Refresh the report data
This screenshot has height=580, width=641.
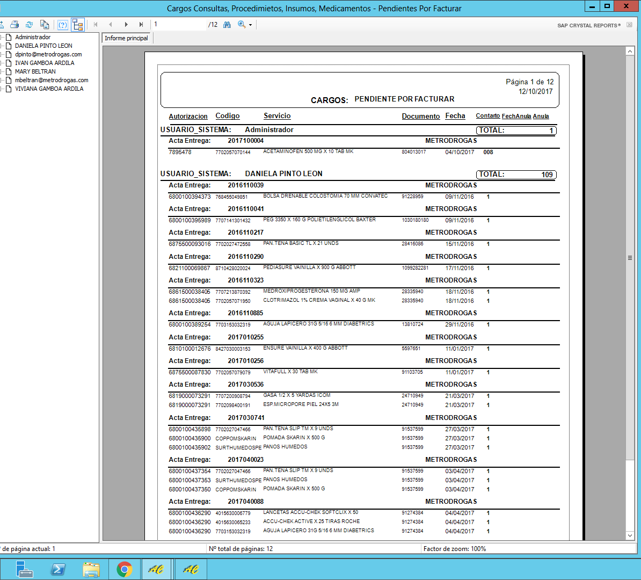click(30, 25)
